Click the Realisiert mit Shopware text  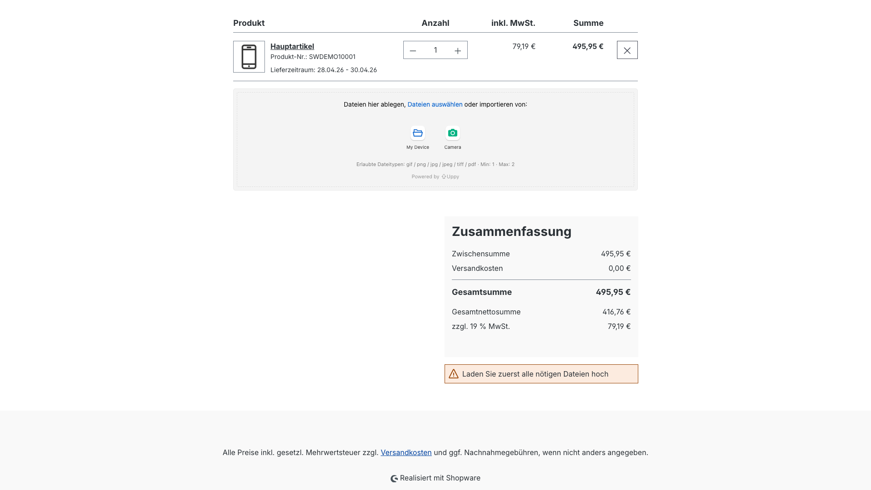pyautogui.click(x=440, y=478)
